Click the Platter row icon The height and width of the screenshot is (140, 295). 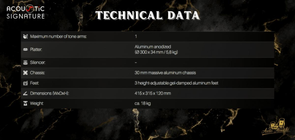click(25, 50)
